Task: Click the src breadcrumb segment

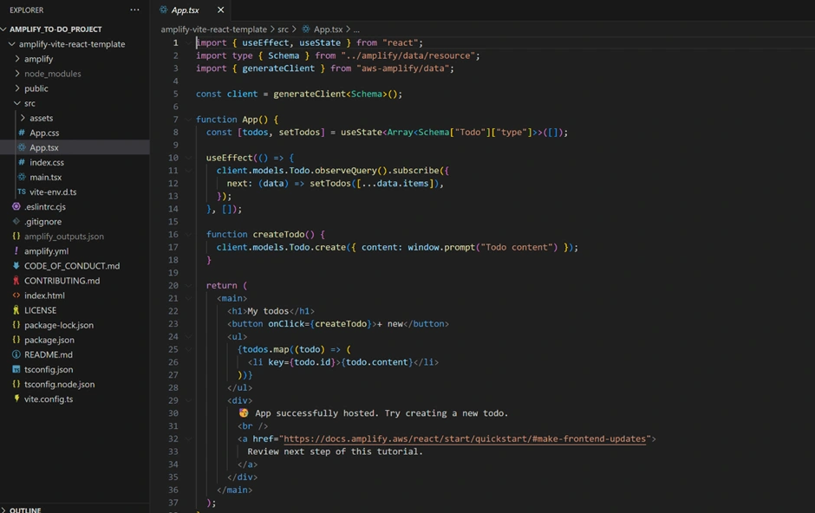Action: 283,29
